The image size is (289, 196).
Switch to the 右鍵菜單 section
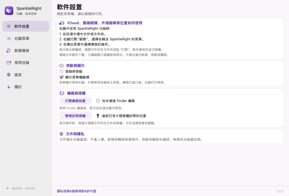[x=26, y=38]
